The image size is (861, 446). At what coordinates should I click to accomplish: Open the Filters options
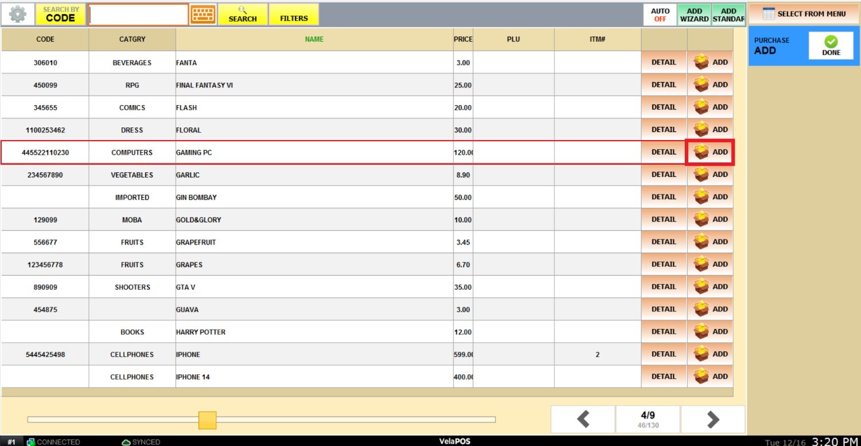point(294,14)
